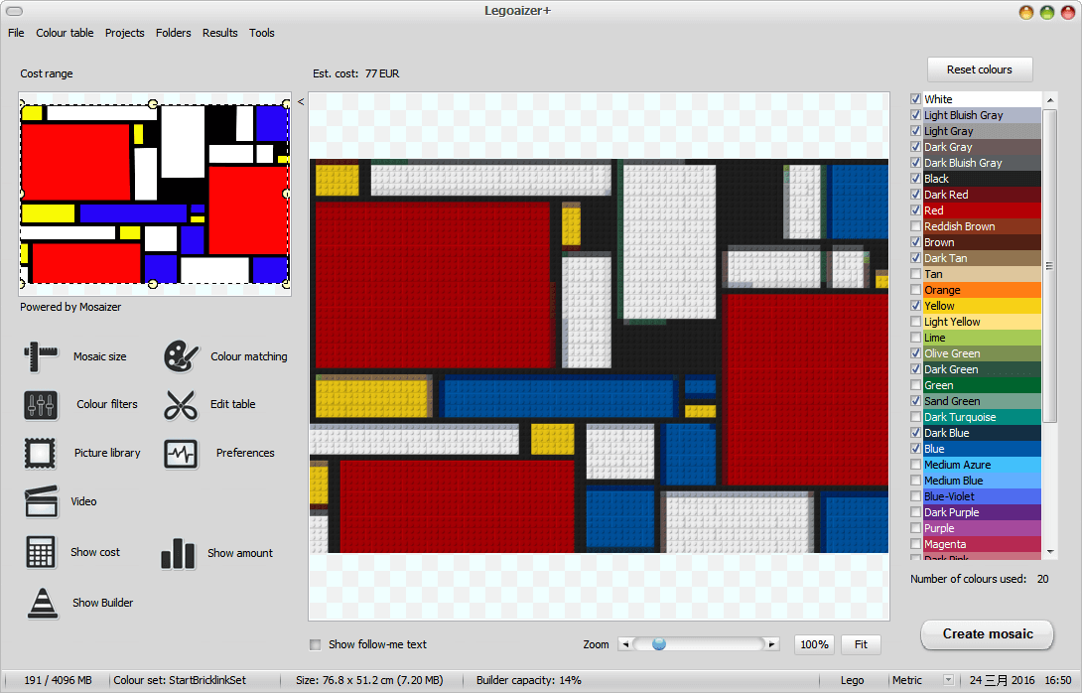Uncheck the Light Bluish Gray checkbox
Viewport: 1082px width, 693px height.
(x=915, y=115)
